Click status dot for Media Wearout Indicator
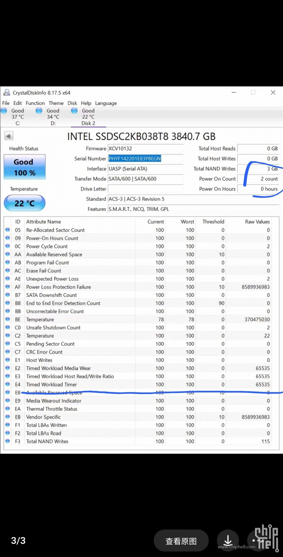Image resolution: width=283 pixels, height=557 pixels. tap(8, 401)
